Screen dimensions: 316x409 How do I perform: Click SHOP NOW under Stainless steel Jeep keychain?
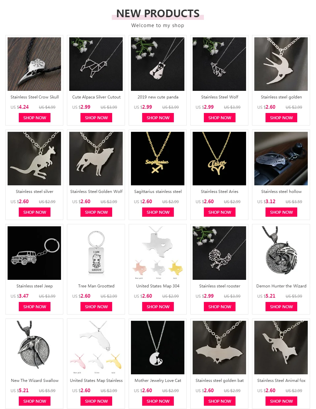tap(35, 307)
